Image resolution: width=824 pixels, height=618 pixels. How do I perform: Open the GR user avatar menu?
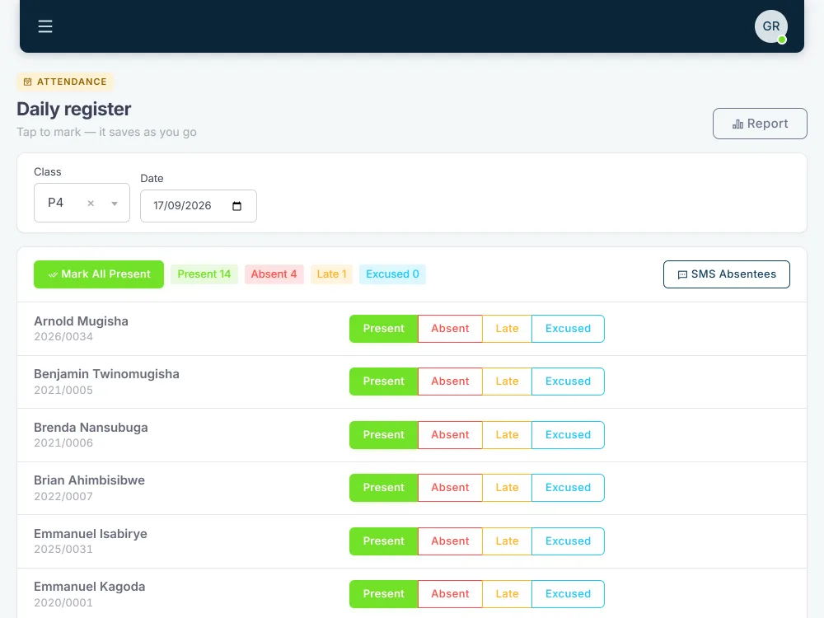click(771, 26)
